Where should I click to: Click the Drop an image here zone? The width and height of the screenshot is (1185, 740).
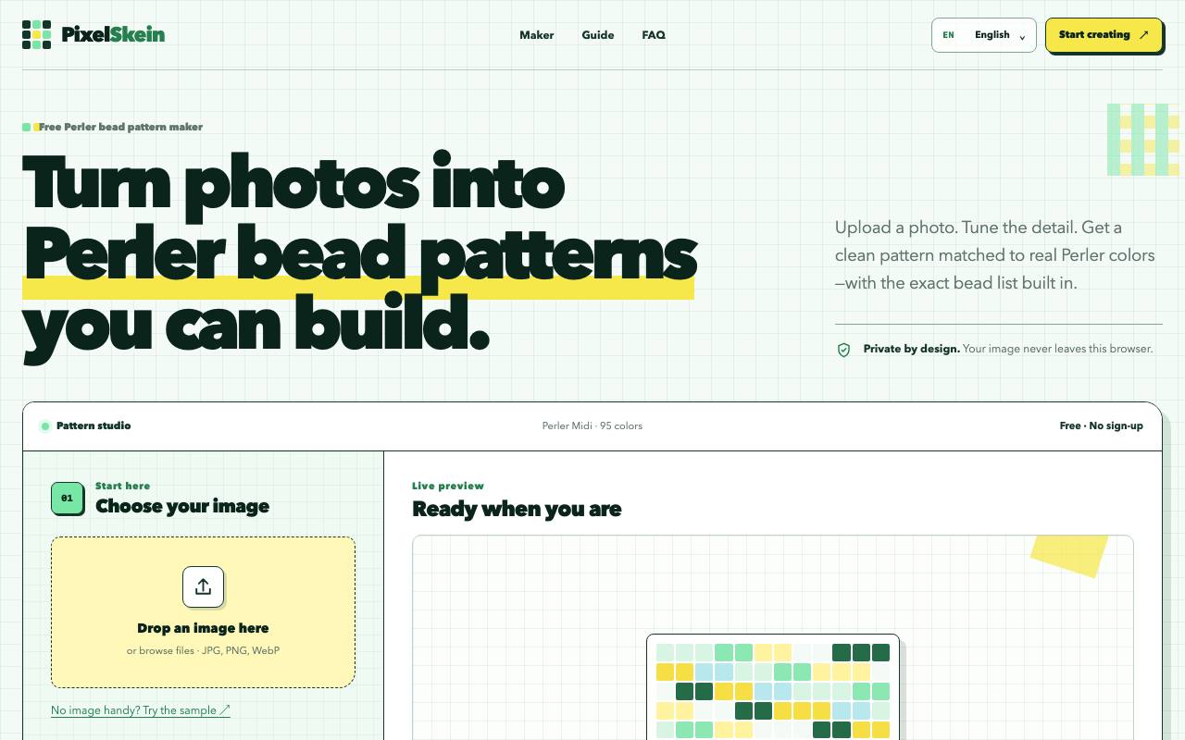coord(203,612)
